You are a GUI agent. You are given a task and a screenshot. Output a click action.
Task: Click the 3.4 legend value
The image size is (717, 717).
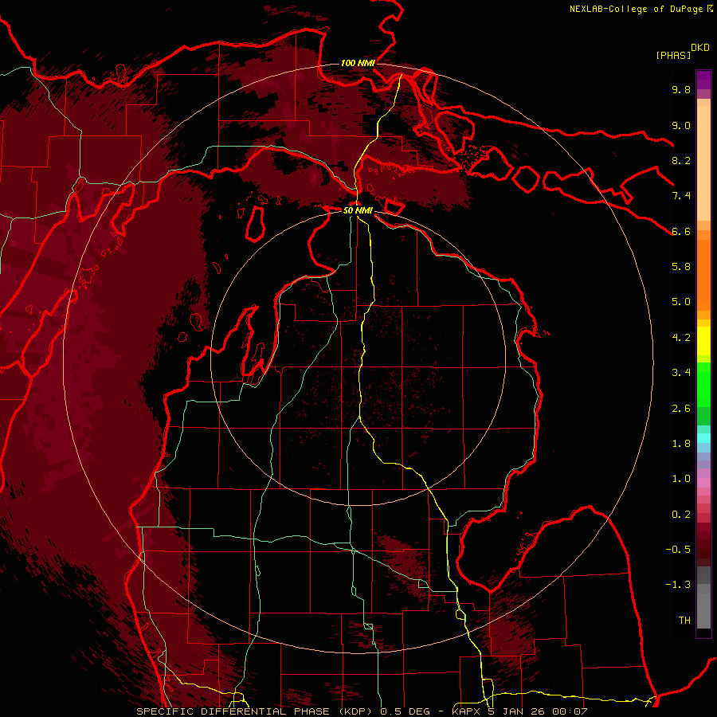click(681, 373)
